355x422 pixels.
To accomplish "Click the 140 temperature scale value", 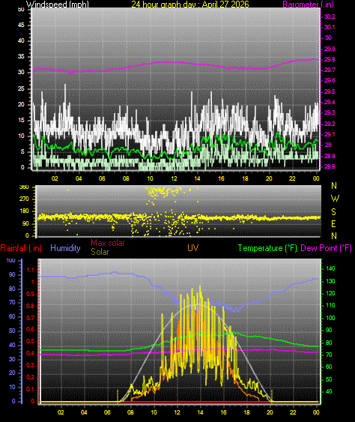I will 330,268.
